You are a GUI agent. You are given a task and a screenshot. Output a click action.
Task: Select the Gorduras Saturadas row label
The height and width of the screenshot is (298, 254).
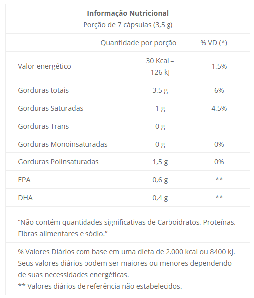click(x=51, y=108)
